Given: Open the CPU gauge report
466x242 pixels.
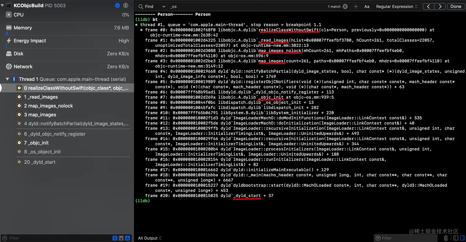Looking at the screenshot, I should [67, 15].
